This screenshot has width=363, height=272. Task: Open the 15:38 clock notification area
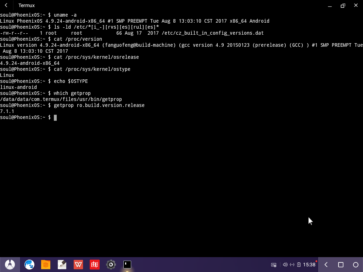pos(309,265)
